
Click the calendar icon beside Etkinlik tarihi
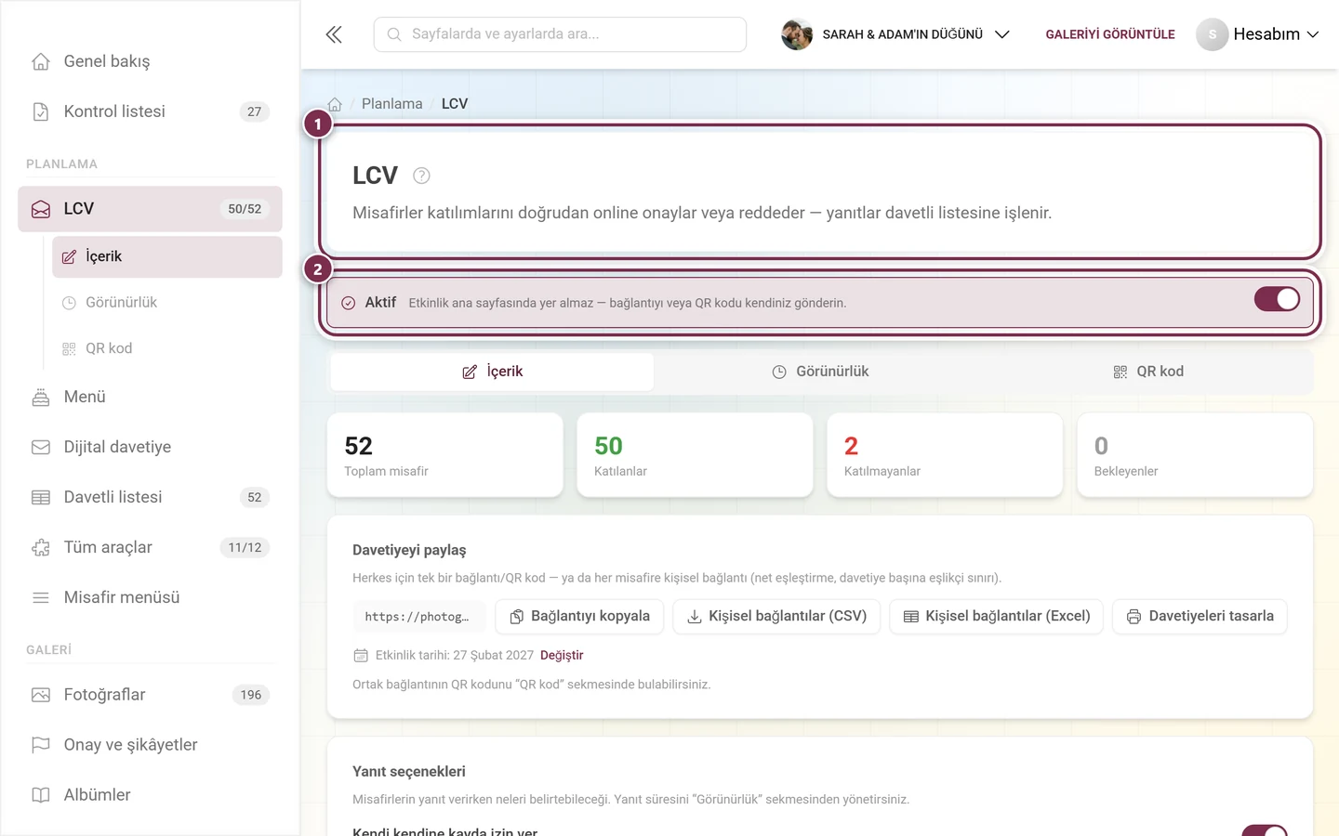click(x=361, y=655)
